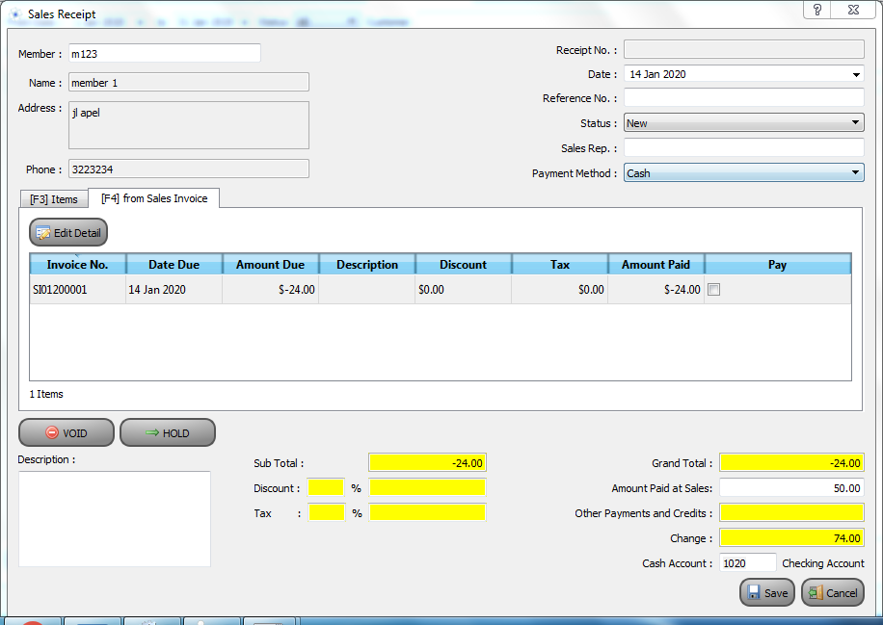This screenshot has height=625, width=883.
Task: Click Cancel with the exit icon
Action: 833,593
